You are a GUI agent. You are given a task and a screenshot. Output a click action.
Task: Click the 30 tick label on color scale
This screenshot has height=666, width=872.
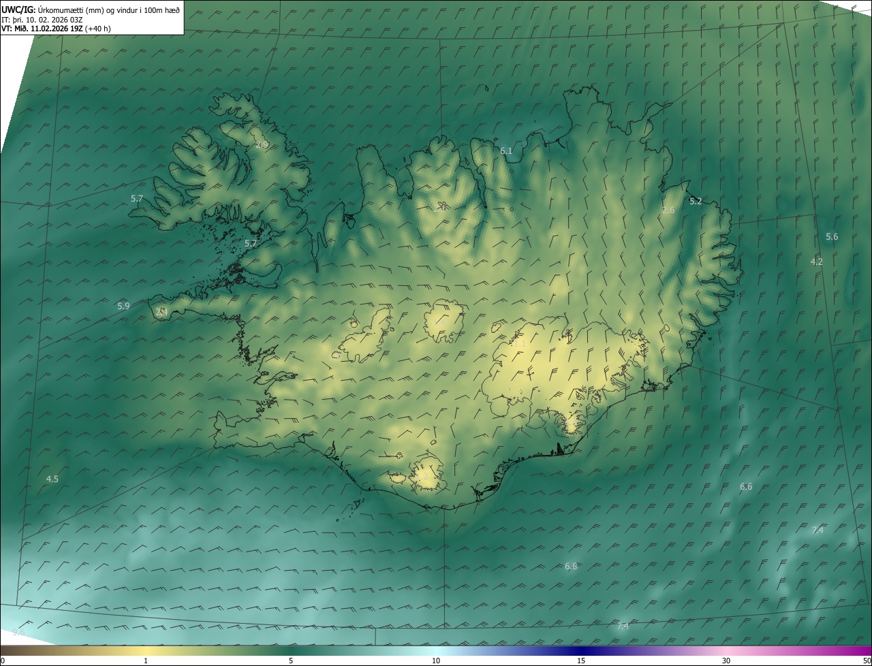(726, 661)
